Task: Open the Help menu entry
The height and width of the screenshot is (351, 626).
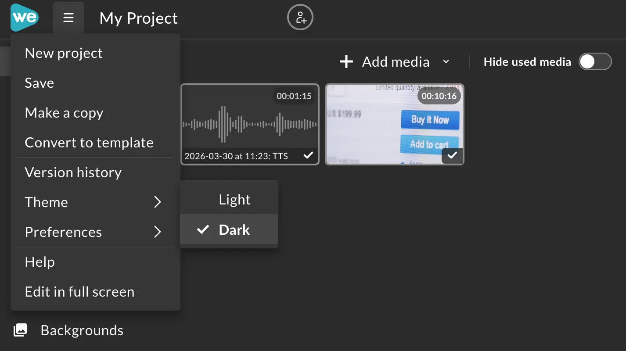Action: [95, 262]
